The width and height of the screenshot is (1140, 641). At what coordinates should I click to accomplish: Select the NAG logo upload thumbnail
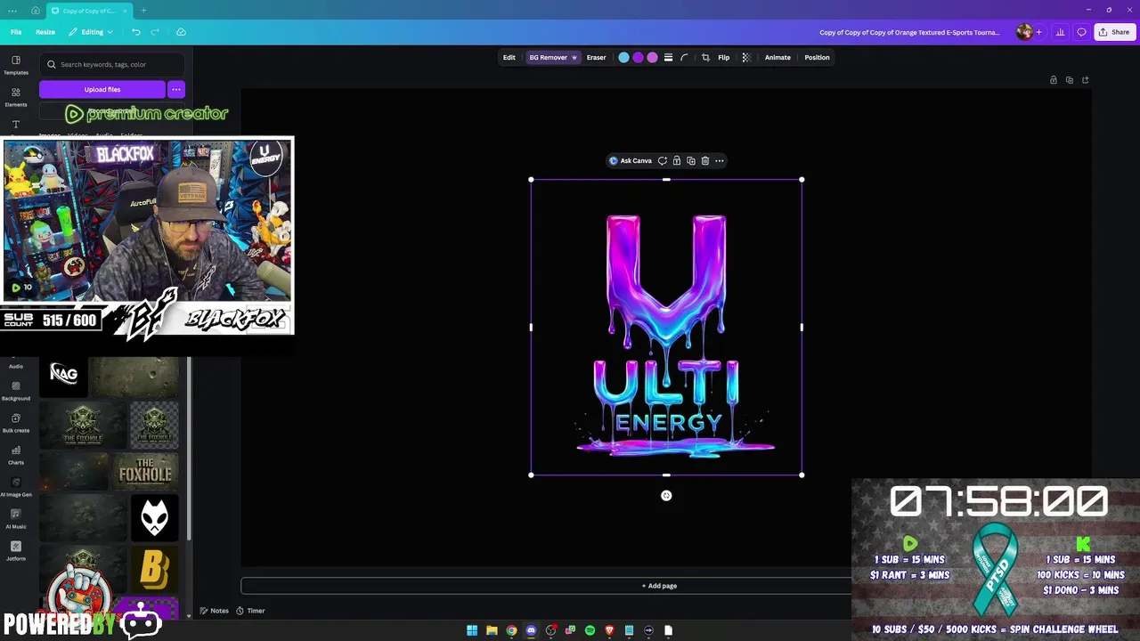[x=64, y=374]
